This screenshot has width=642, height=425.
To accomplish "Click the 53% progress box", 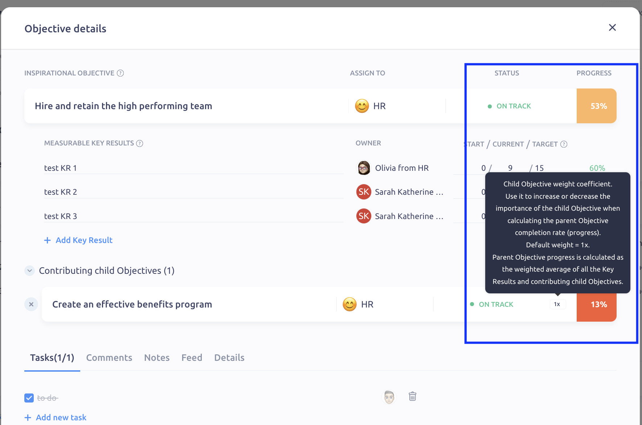I will [597, 106].
